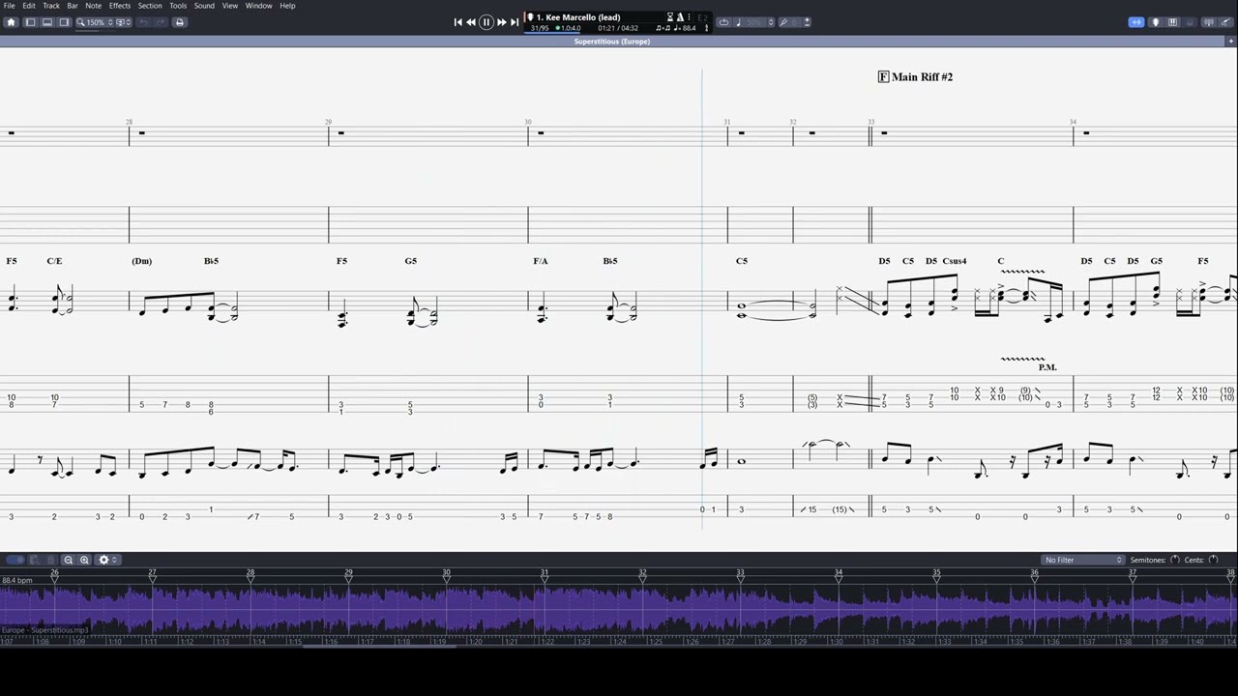Screen dimensions: 1238x696
Task: Click the (Dm) chord name
Action: [142, 261]
